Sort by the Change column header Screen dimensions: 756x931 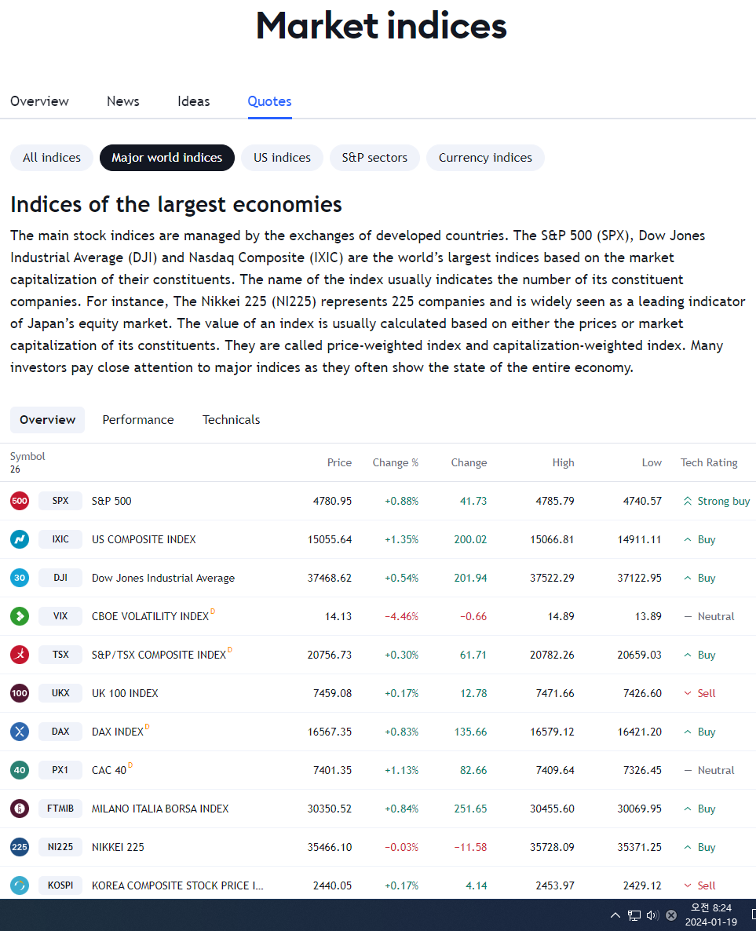pos(469,462)
